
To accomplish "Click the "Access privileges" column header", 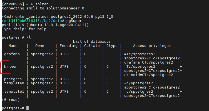I will pos(152,46).
